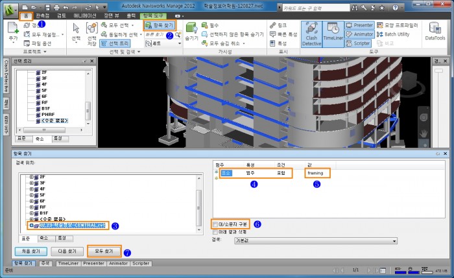The height and width of the screenshot is (278, 454).
Task: Select 4F in the selection tree
Action: (x=44, y=84)
